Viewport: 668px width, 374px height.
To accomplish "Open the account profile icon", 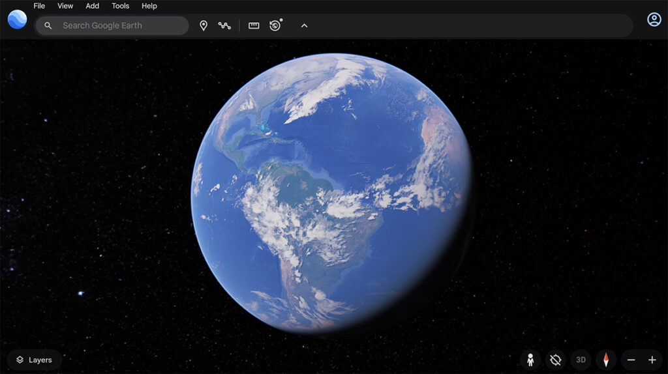I will pyautogui.click(x=654, y=20).
